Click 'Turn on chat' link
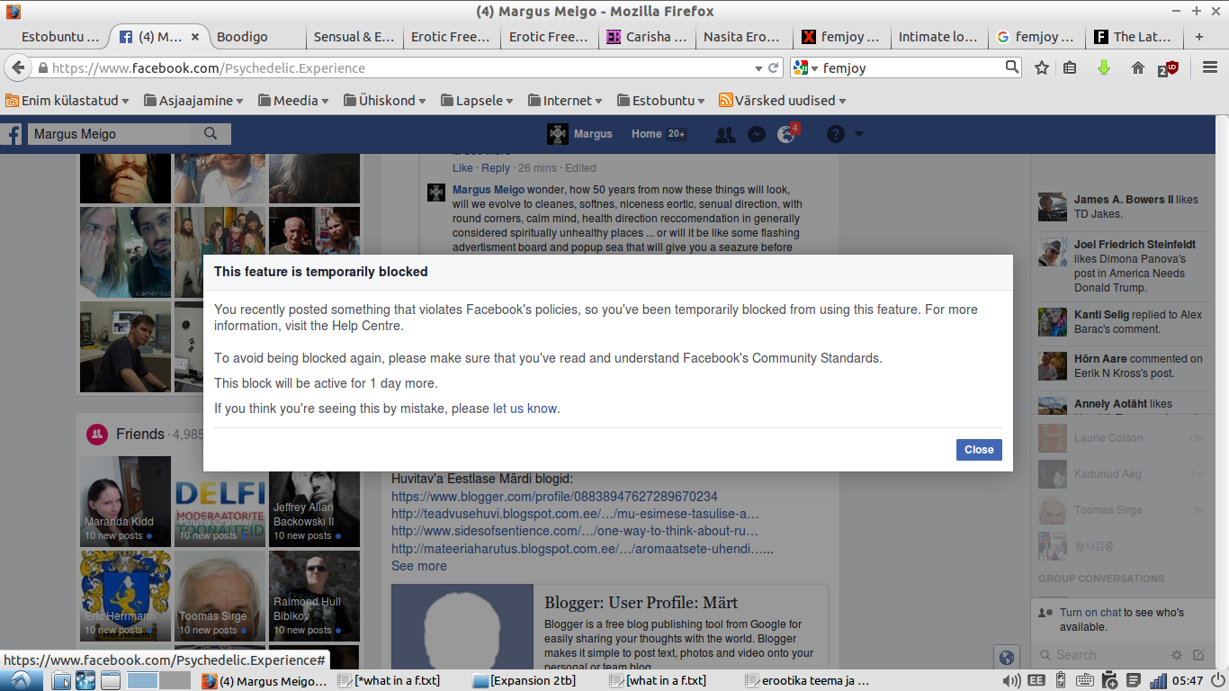This screenshot has width=1229, height=691. [x=1090, y=613]
